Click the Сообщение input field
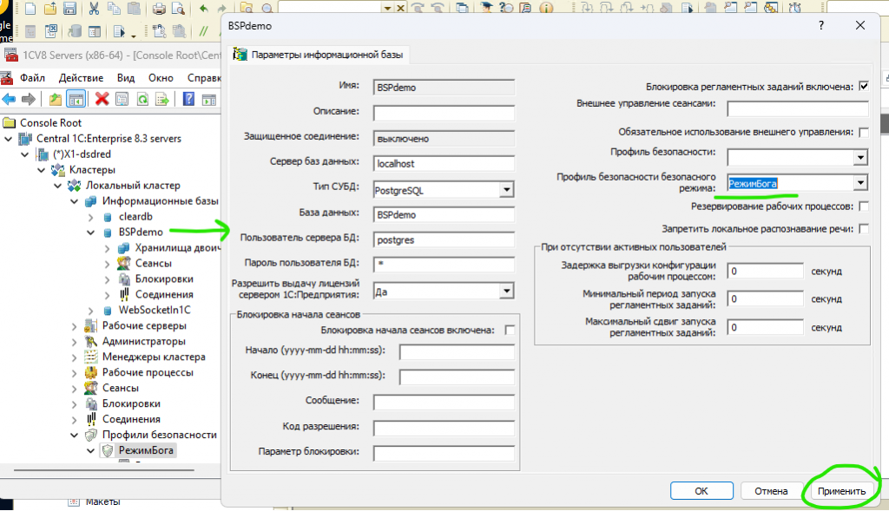 coord(444,403)
